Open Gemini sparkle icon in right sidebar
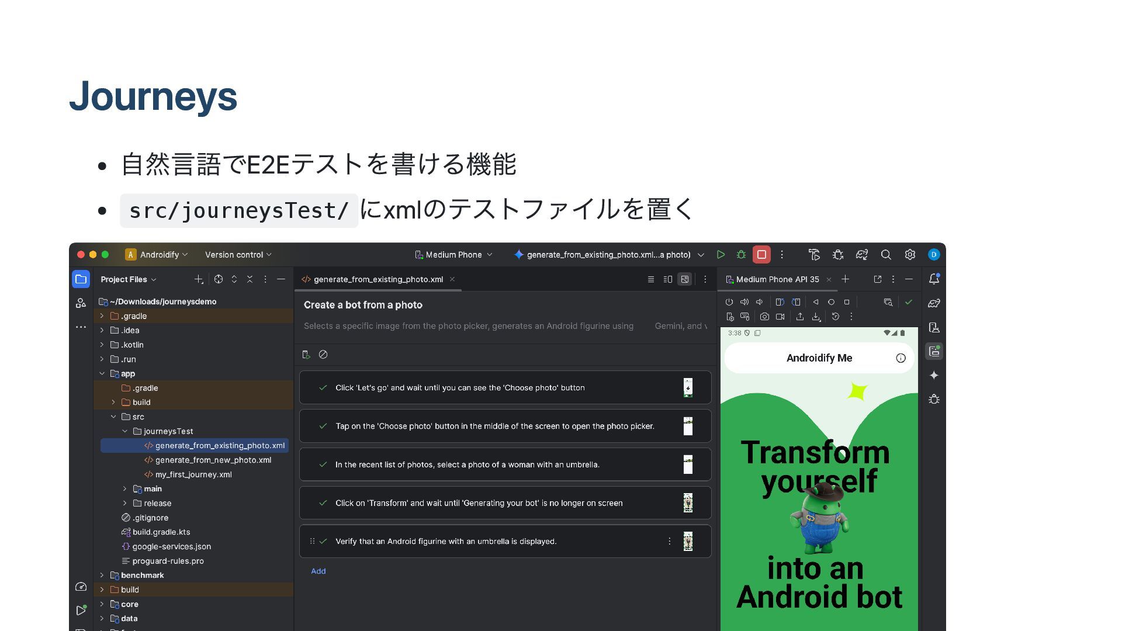The width and height of the screenshot is (1122, 631). pos(934,375)
